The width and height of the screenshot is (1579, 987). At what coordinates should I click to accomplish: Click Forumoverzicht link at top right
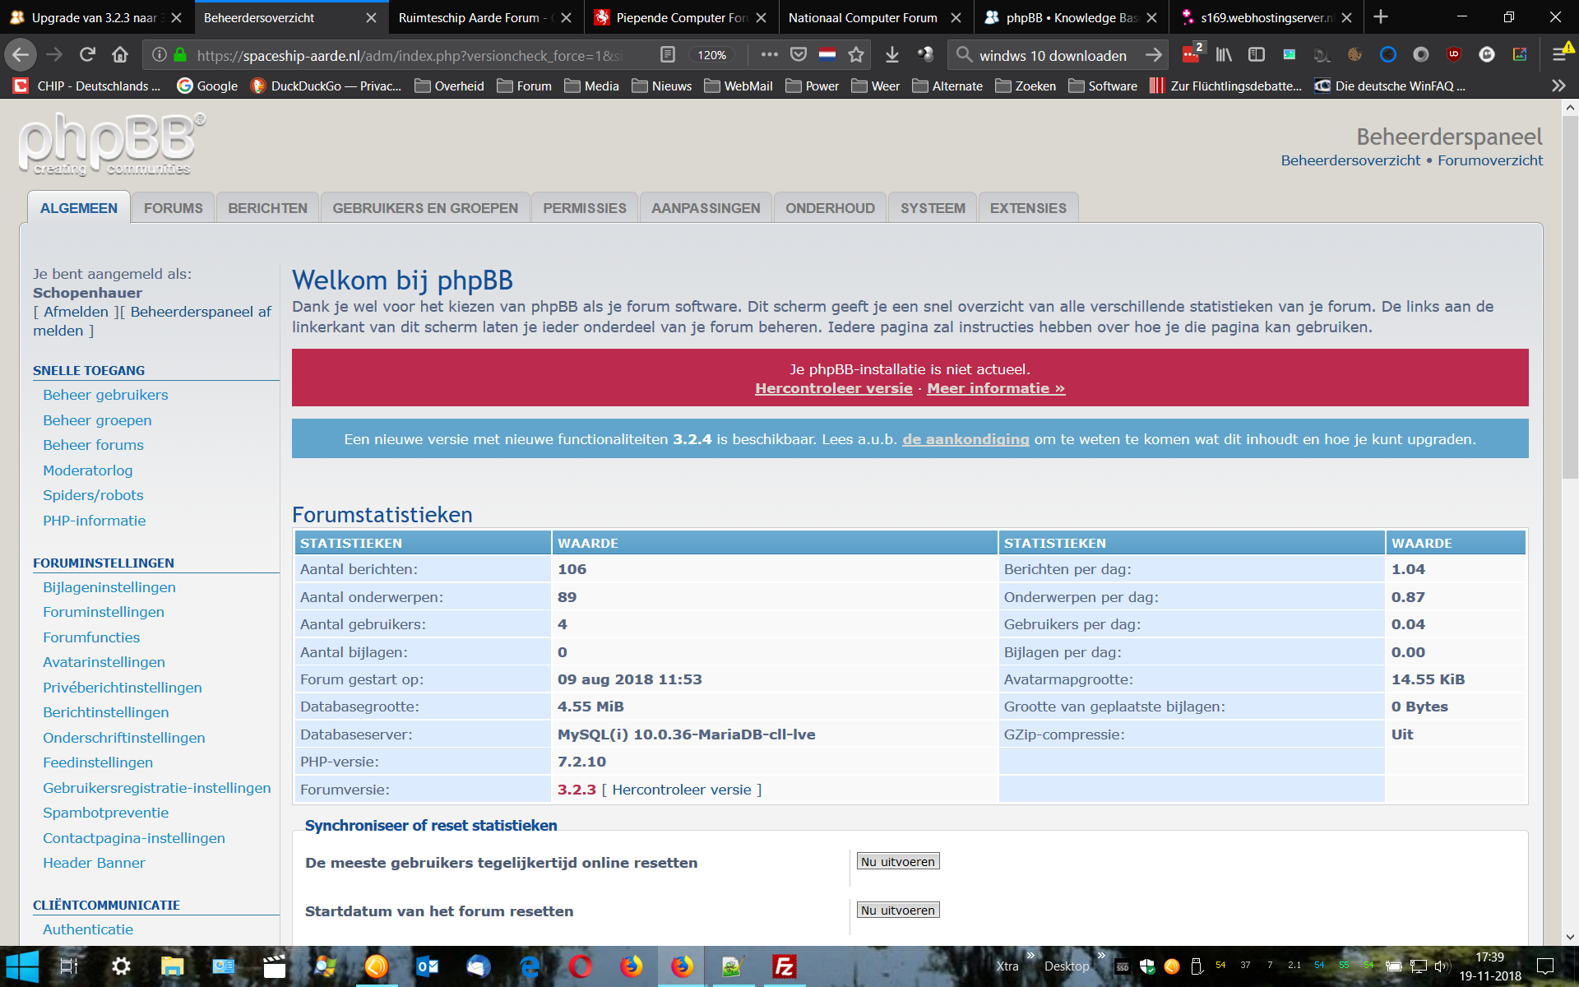1490,160
